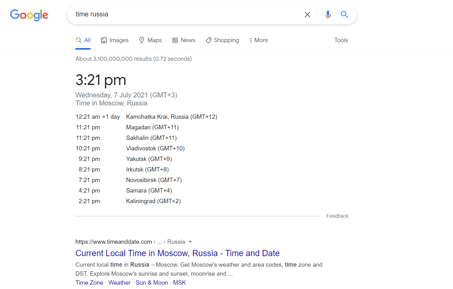
Task: Click into the search field containing 'time russia'
Action: click(186, 15)
